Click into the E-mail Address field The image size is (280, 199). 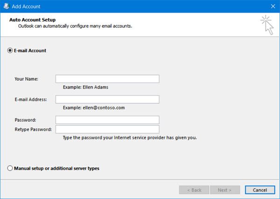coord(107,99)
